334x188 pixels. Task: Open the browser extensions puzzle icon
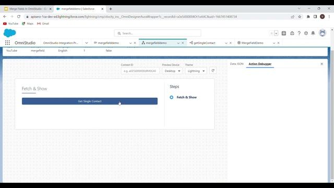click(x=308, y=17)
